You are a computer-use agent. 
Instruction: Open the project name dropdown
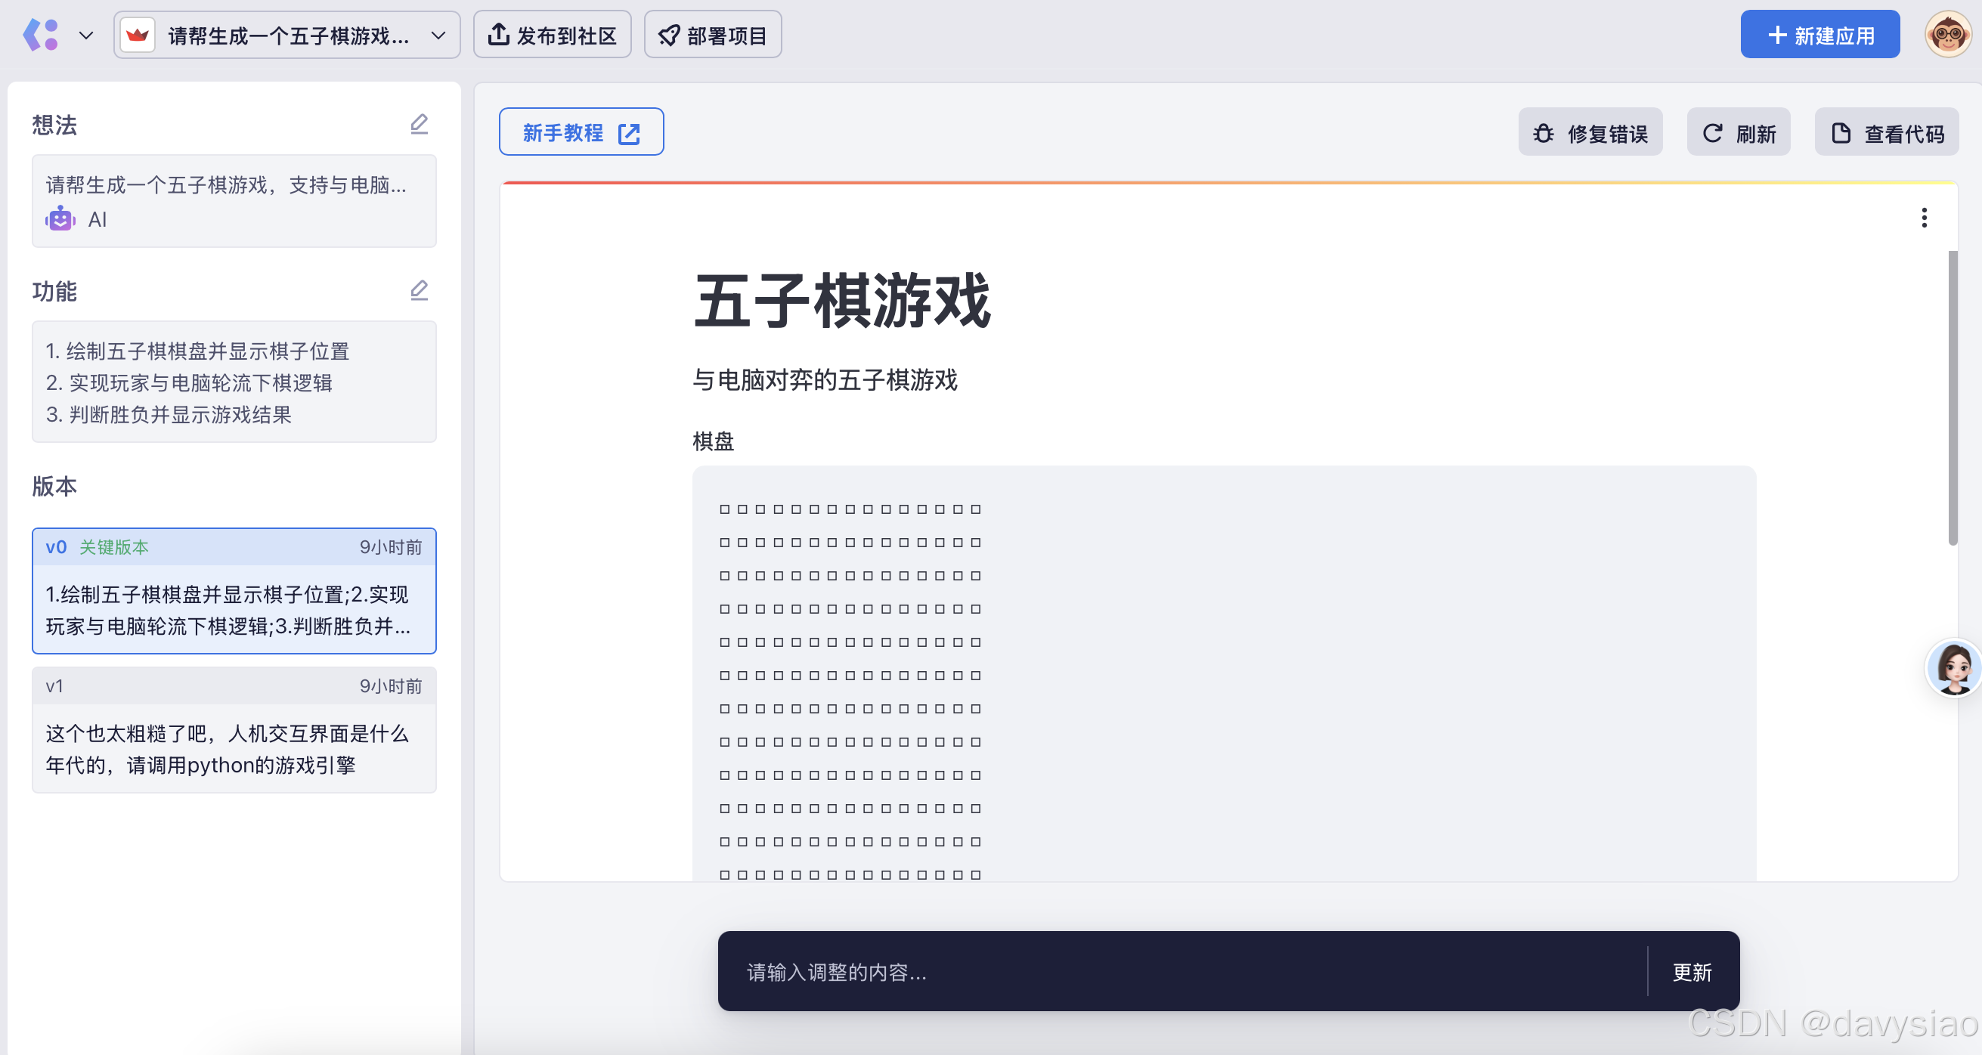438,35
